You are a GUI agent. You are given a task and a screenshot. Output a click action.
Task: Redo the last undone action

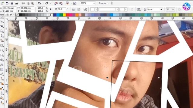(47, 3)
